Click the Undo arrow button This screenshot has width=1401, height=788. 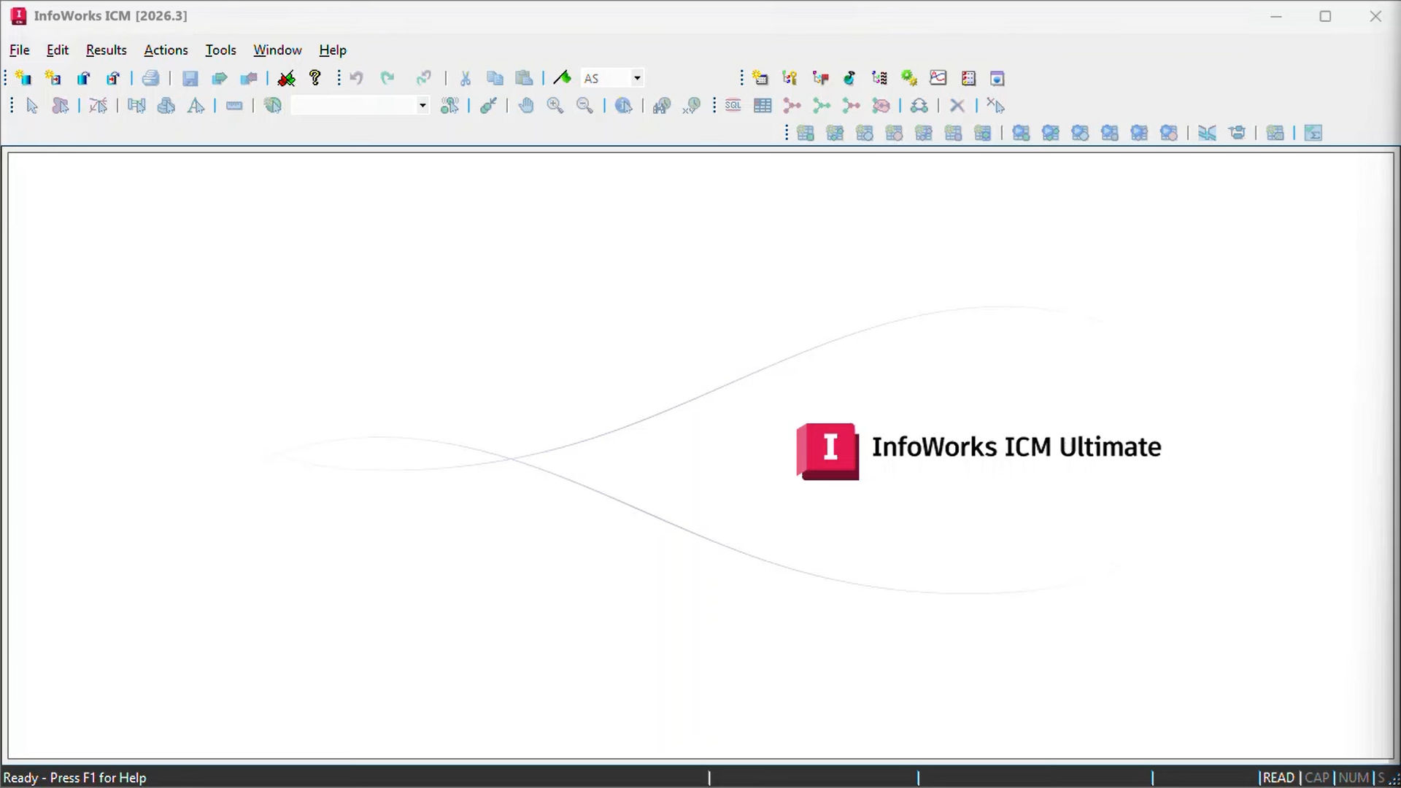point(356,78)
